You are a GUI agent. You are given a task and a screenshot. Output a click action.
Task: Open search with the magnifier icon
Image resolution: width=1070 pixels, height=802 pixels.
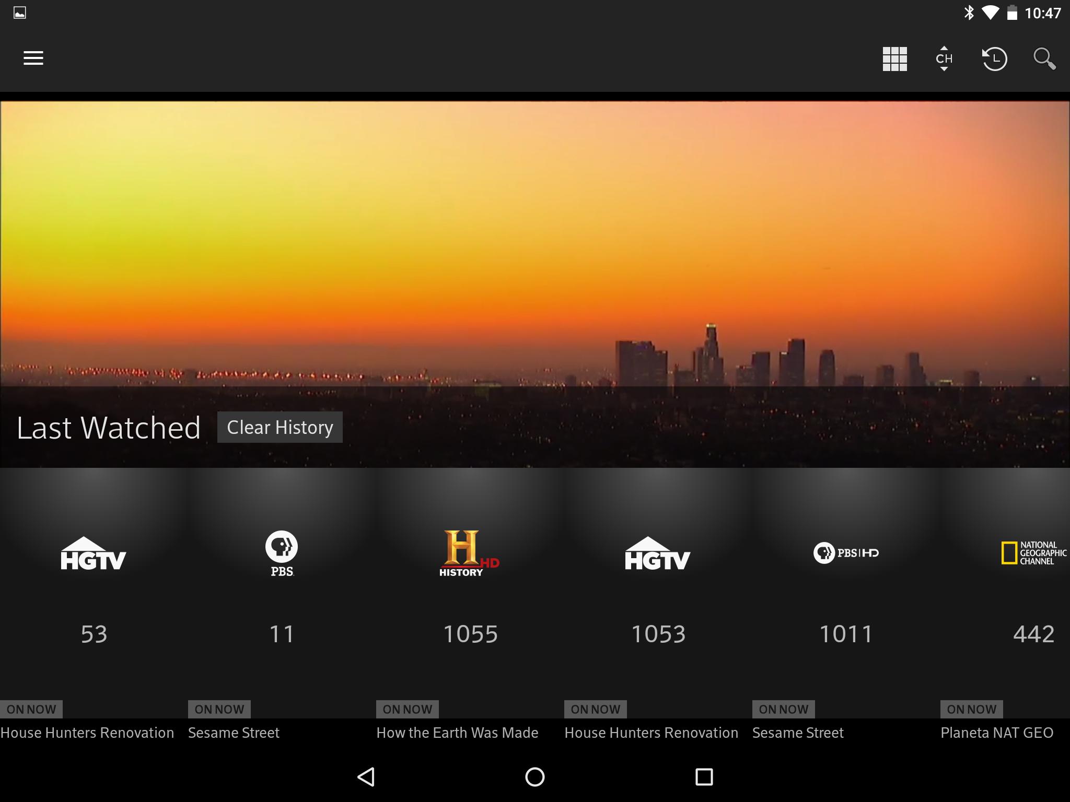[1044, 58]
